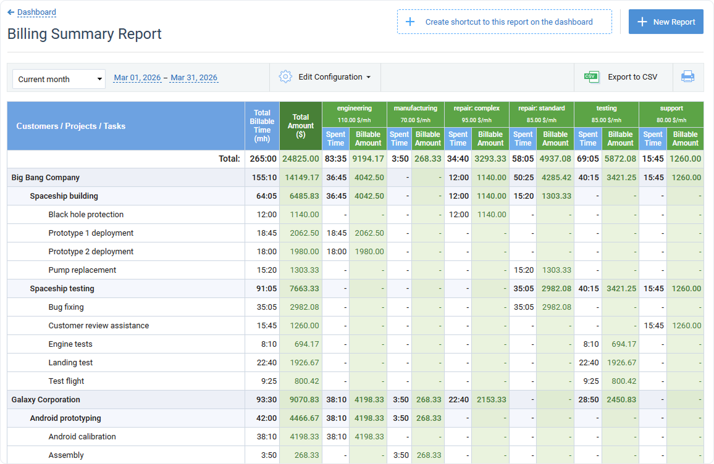Click the Total Amount column header
Image resolution: width=714 pixels, height=464 pixels.
click(300, 126)
